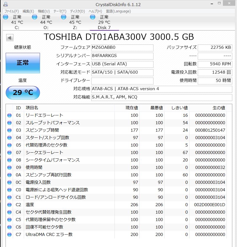
Task: Go to previous disk with left arrow button
Action: (10, 38)
